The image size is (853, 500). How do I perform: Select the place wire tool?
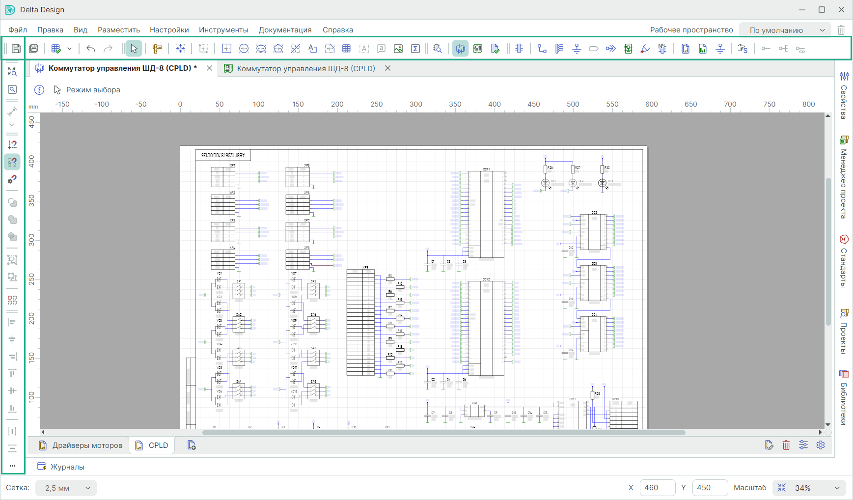click(x=542, y=49)
